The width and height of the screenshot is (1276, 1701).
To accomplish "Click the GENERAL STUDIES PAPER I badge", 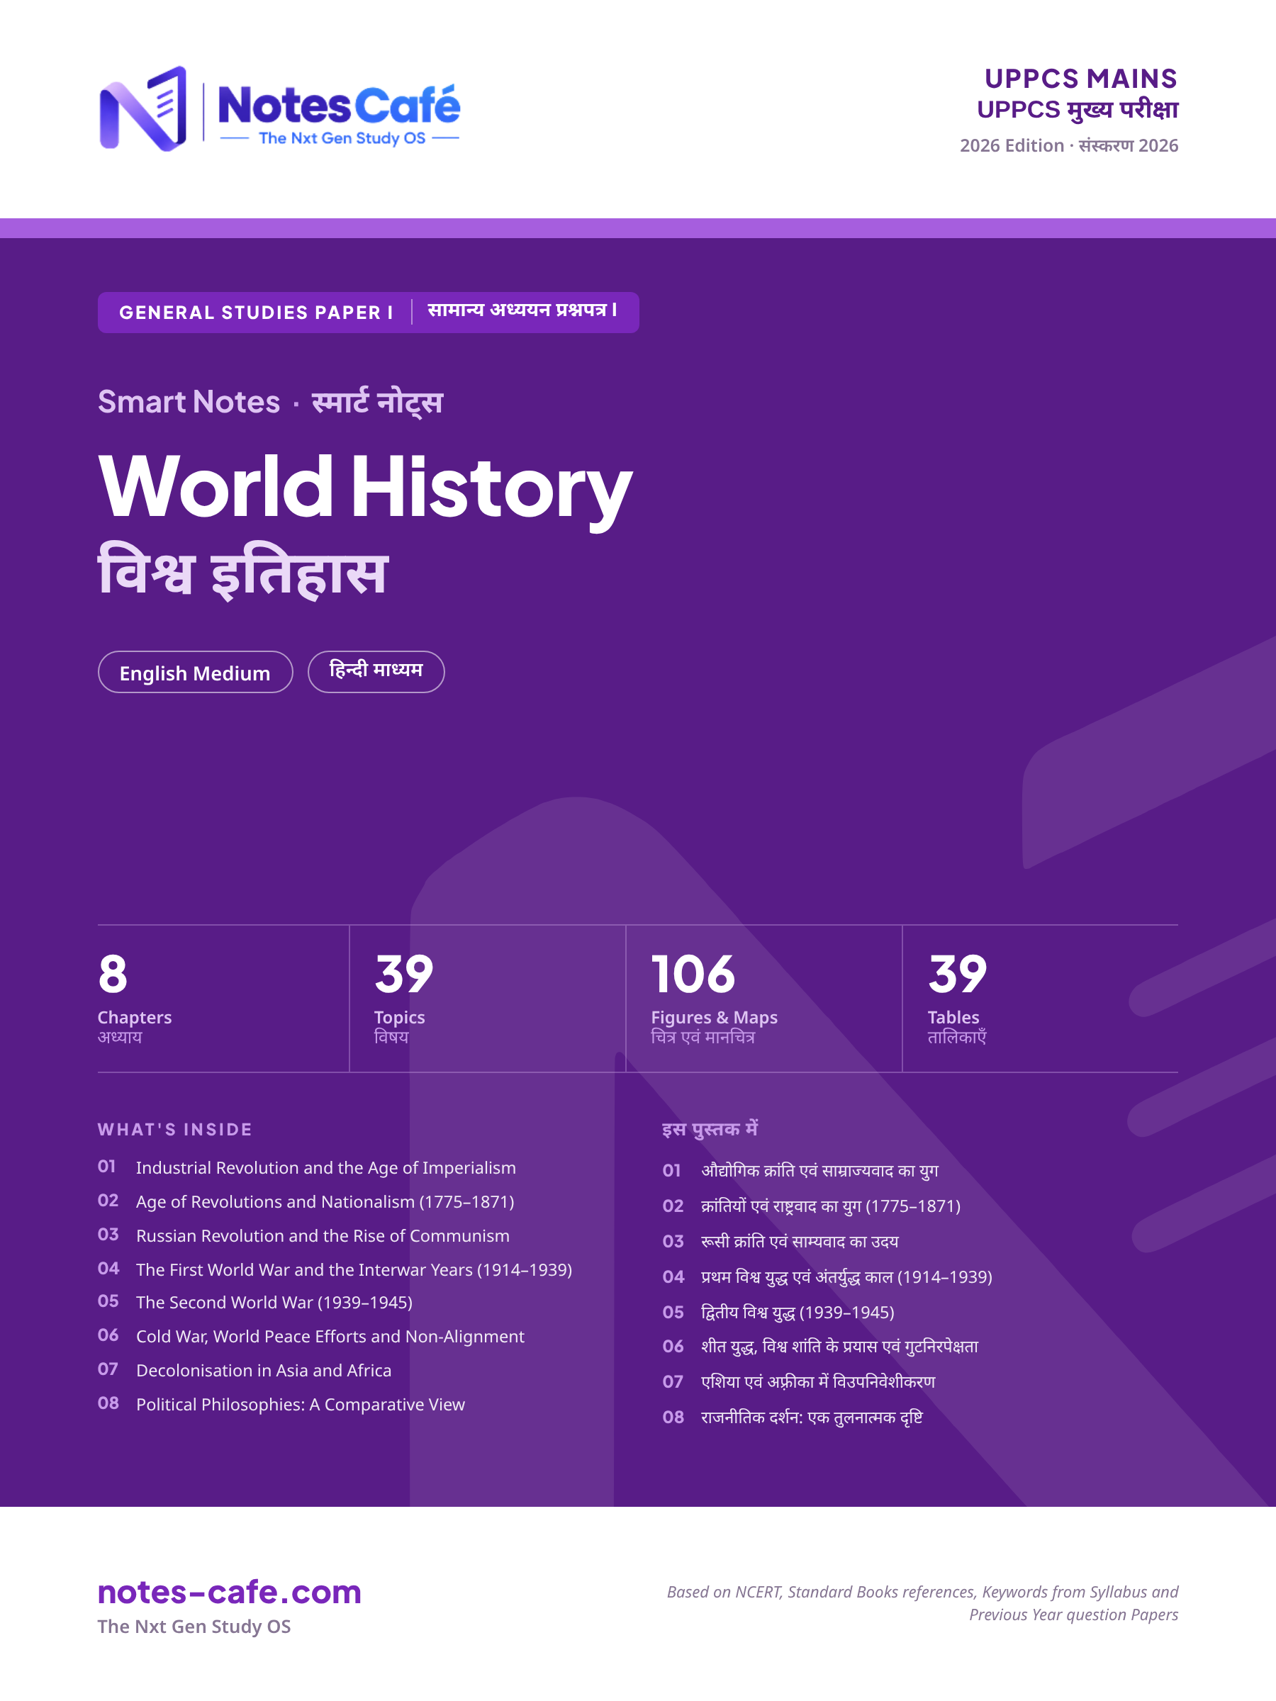I will click(369, 313).
